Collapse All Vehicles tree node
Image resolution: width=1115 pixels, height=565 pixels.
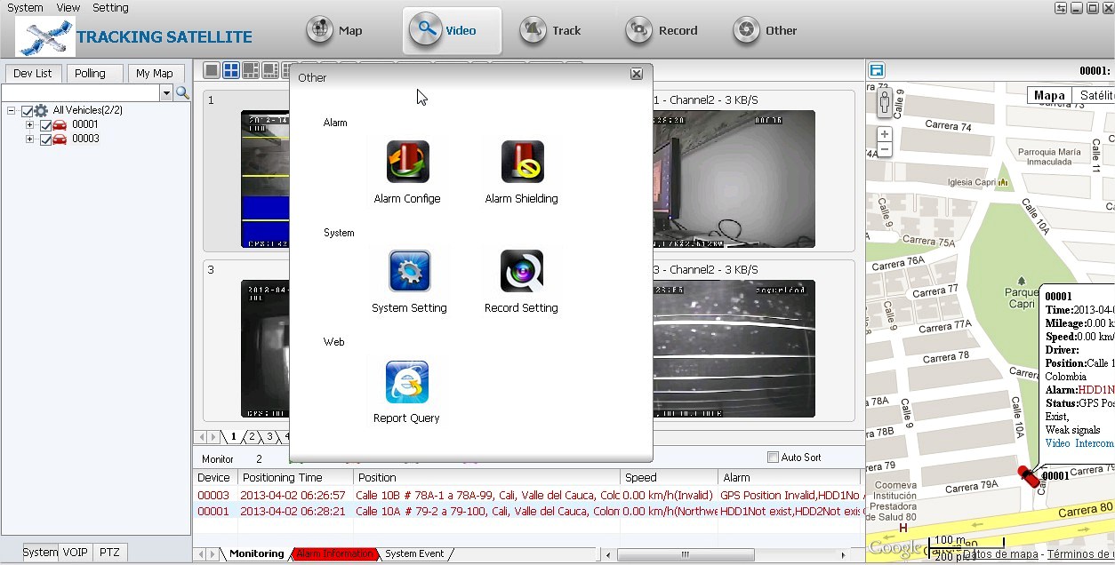(12, 111)
